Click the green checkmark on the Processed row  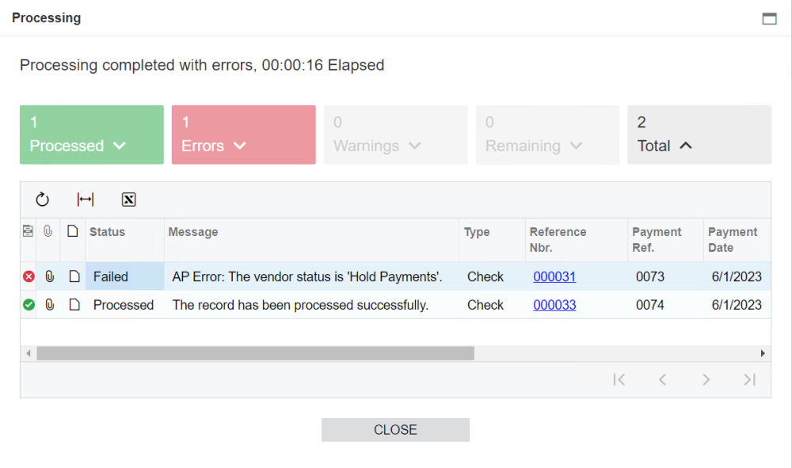[x=29, y=304]
